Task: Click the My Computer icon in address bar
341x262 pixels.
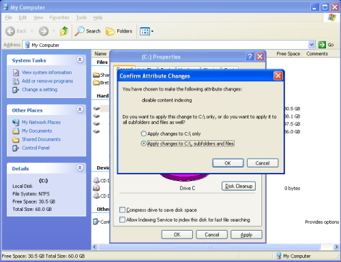Action: tap(27, 45)
